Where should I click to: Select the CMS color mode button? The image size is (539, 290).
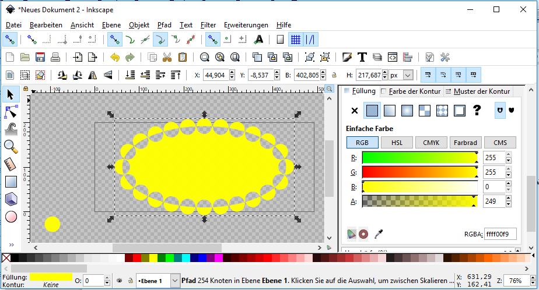(x=500, y=143)
